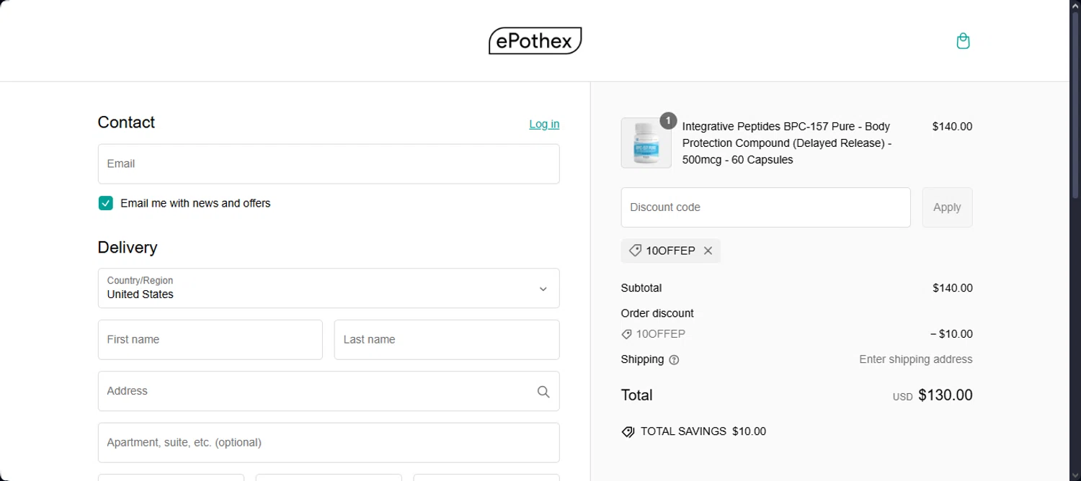Image resolution: width=1081 pixels, height=481 pixels.
Task: Focus the Last name field
Action: (x=447, y=340)
